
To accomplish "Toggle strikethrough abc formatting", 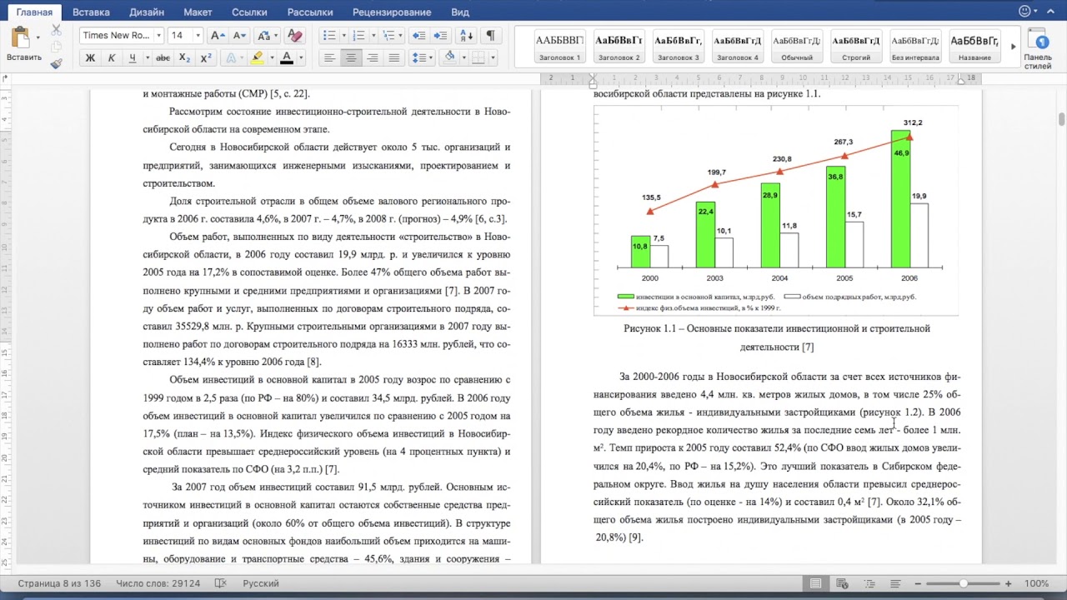I will 163,58.
